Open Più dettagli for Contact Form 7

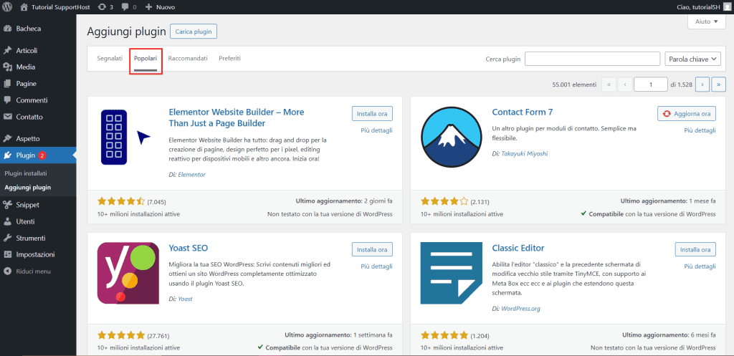(x=700, y=130)
